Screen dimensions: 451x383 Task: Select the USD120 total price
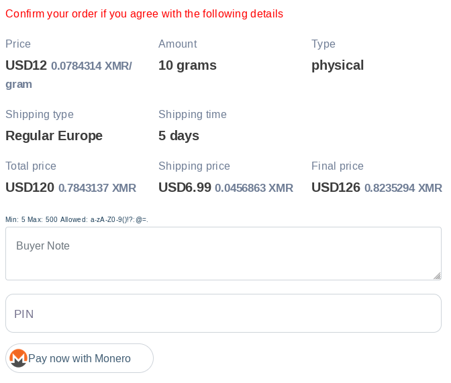pos(30,188)
